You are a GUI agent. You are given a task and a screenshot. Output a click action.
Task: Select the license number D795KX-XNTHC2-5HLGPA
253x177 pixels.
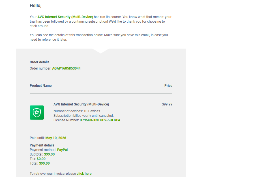coord(100,120)
